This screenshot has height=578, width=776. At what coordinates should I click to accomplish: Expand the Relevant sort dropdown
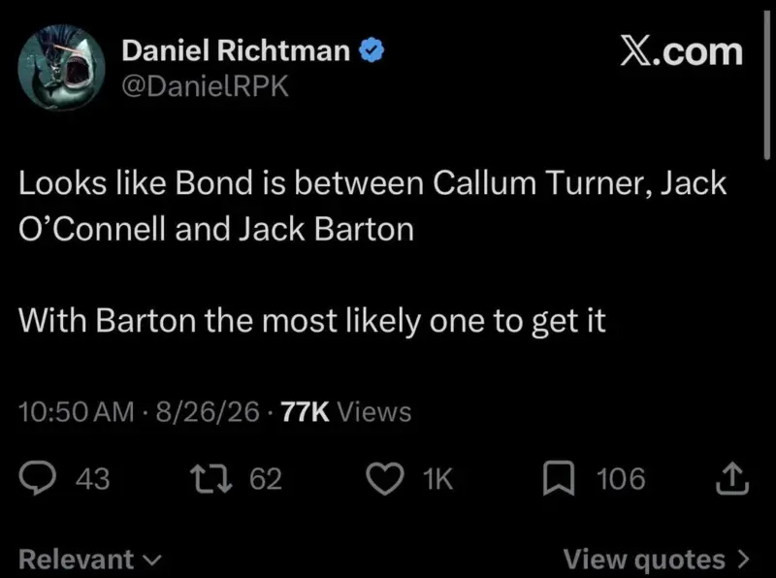click(90, 560)
